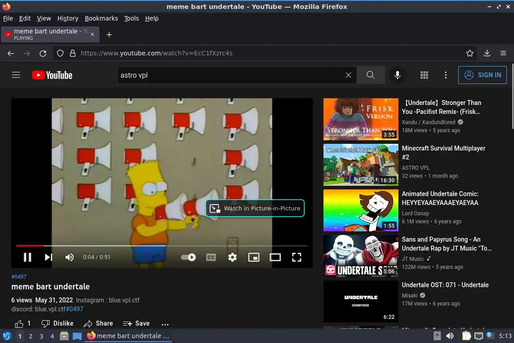Viewport: 514px width, 343px height.
Task: Reload the current page
Action: pyautogui.click(x=43, y=53)
